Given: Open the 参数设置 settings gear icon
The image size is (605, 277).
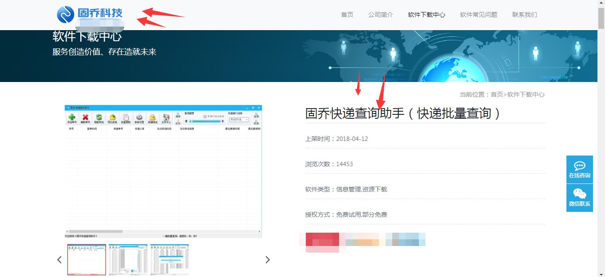Looking at the screenshot, I should (x=139, y=117).
